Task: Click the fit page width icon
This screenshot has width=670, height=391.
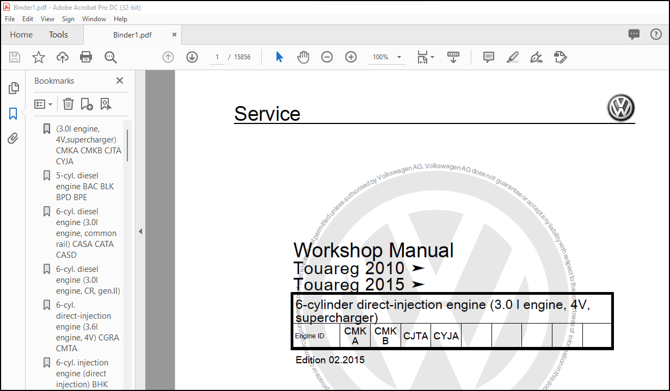Action: tap(422, 57)
